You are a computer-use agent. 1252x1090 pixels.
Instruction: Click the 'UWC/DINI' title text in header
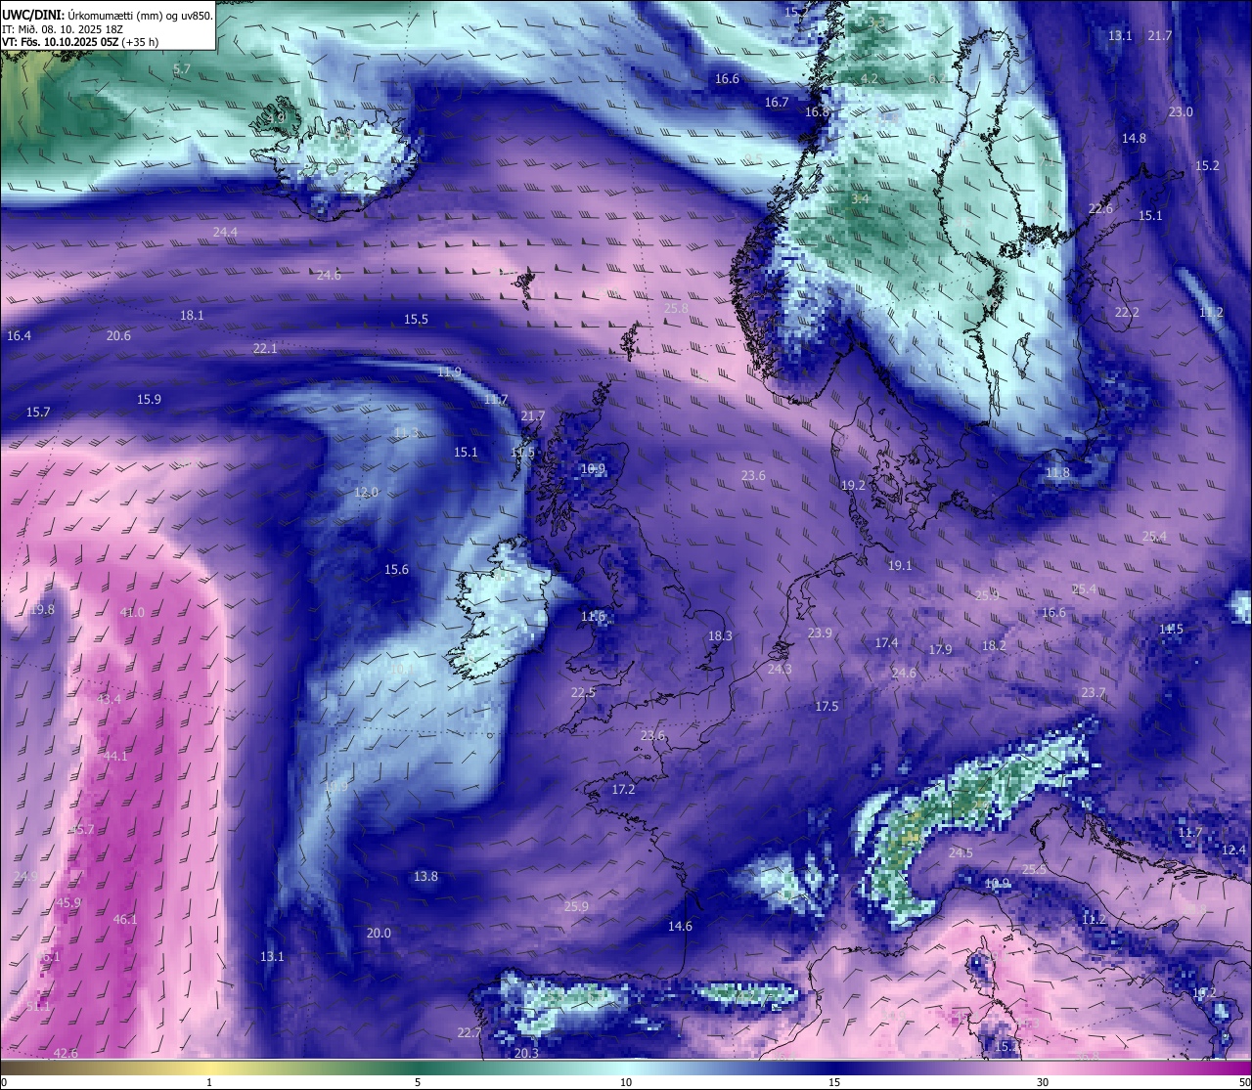pyautogui.click(x=31, y=15)
